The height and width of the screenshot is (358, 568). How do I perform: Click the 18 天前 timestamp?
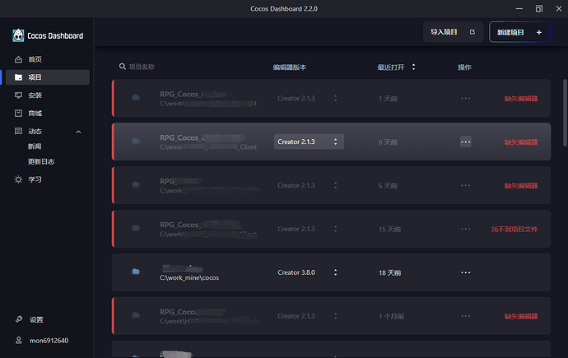coord(389,272)
